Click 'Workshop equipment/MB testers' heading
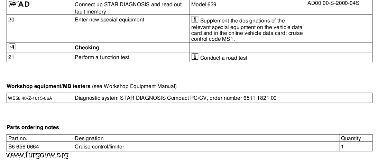 point(48,86)
